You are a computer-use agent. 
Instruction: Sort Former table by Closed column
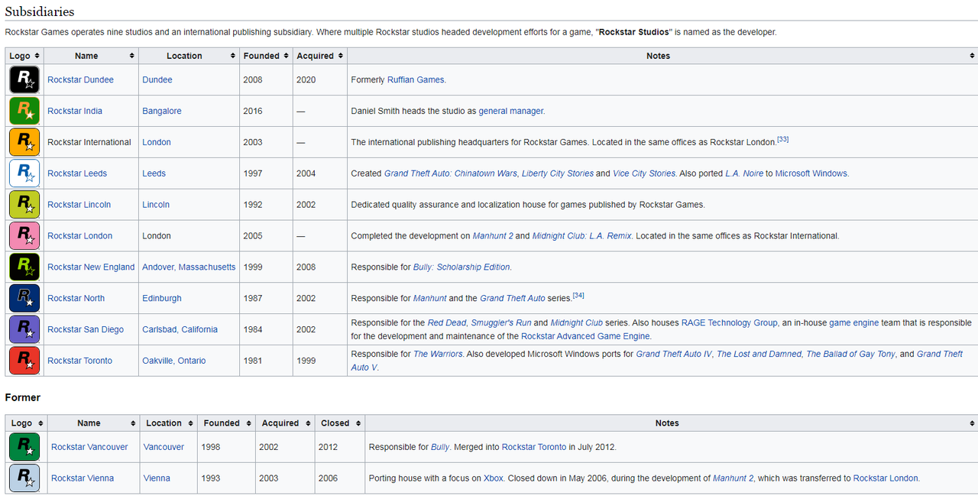[x=340, y=423]
